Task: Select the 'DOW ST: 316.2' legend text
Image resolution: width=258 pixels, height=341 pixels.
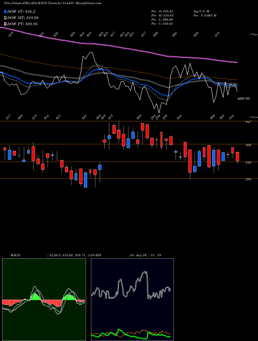Action: pos(21,12)
